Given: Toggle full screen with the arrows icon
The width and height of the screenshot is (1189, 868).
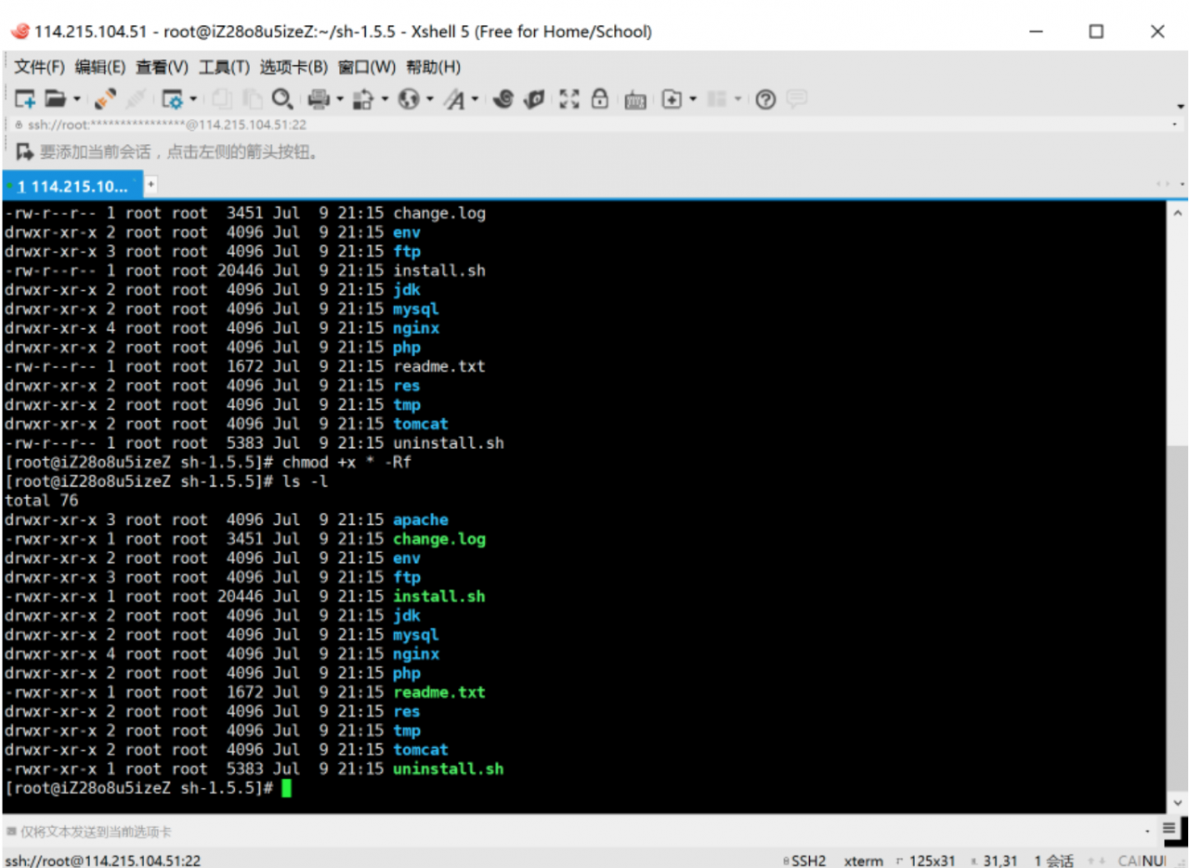Looking at the screenshot, I should tap(569, 99).
